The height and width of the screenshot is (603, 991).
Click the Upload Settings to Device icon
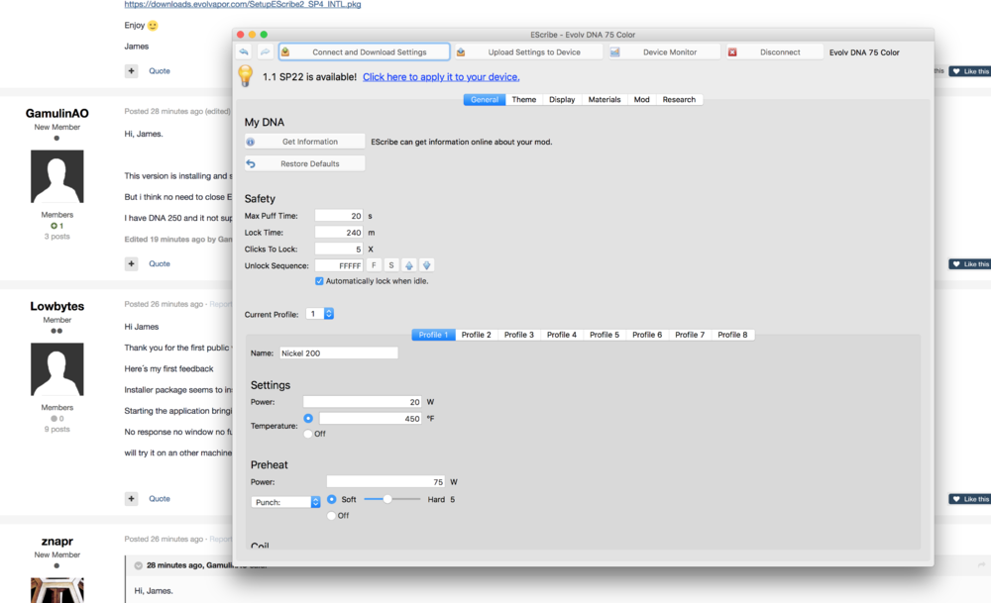461,52
